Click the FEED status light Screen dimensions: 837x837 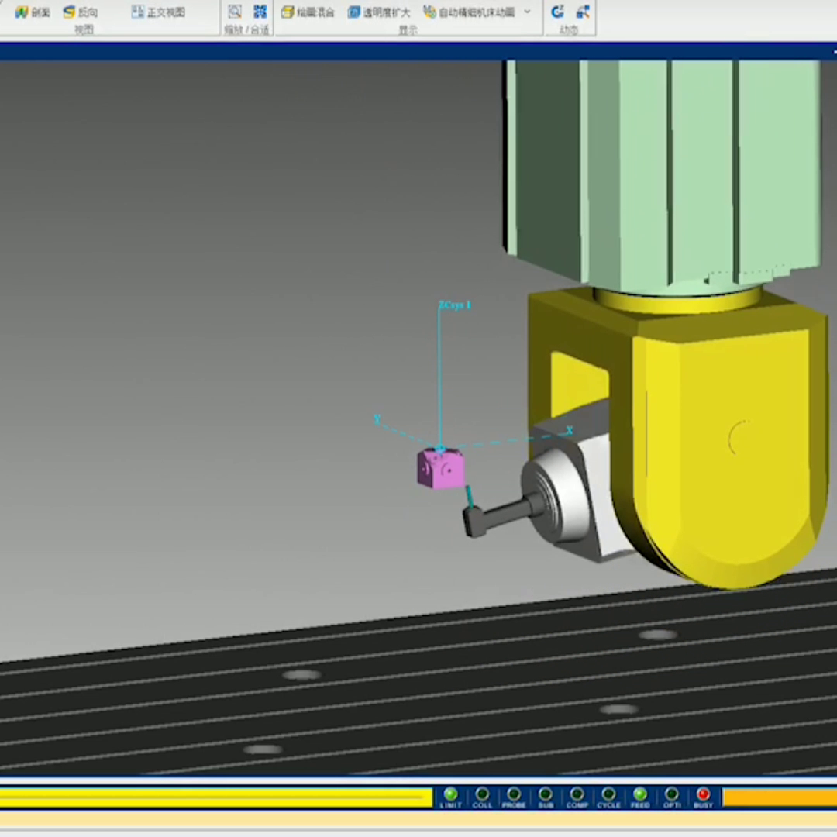pyautogui.click(x=640, y=794)
